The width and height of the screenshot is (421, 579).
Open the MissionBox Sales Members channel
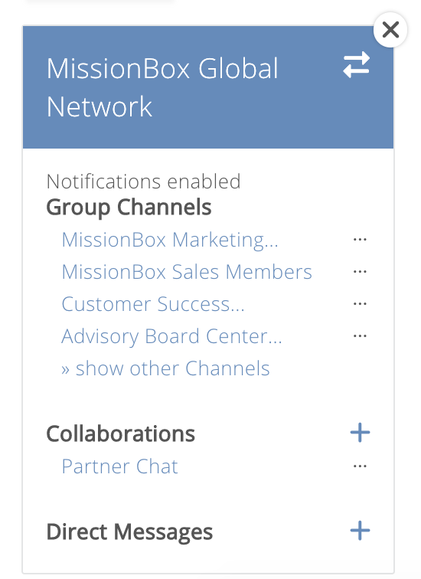tap(187, 272)
